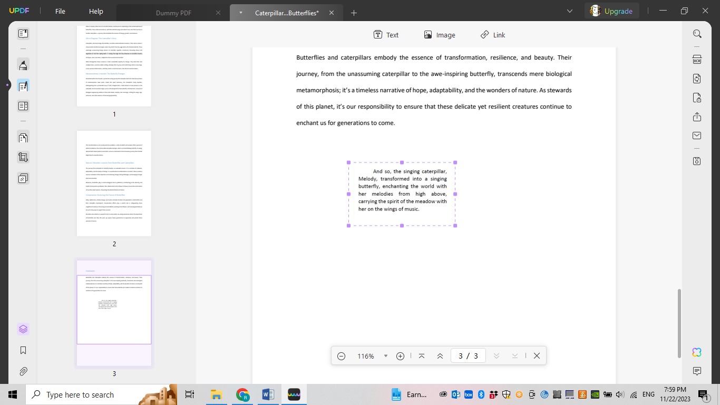Select the Image insertion tool
This screenshot has width=720, height=405.
point(440,35)
